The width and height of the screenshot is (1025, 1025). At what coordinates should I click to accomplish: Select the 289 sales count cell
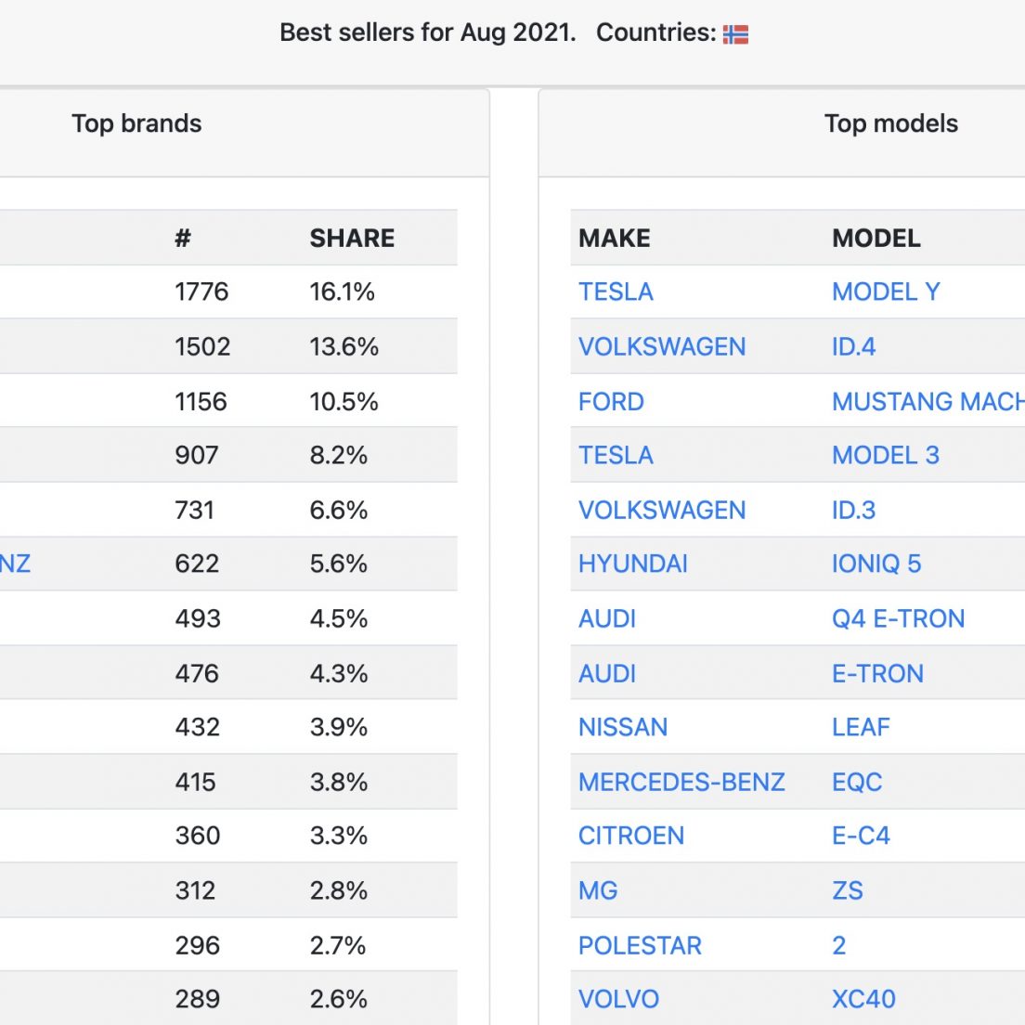point(197,999)
